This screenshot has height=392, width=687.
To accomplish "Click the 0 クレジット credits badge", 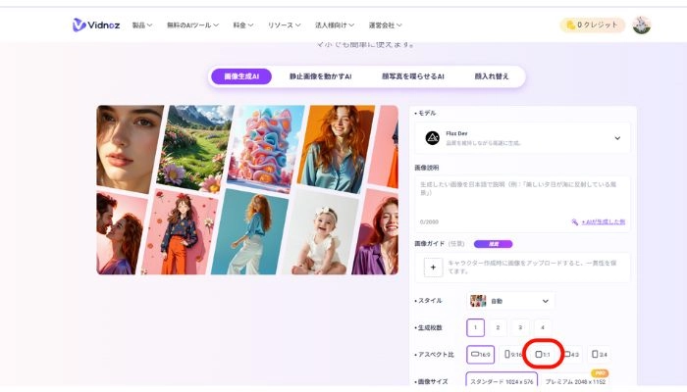I will click(592, 24).
